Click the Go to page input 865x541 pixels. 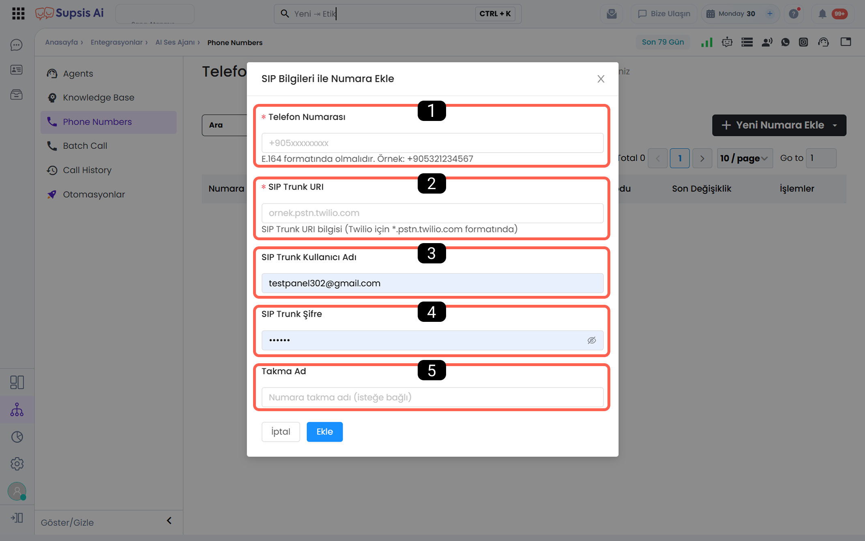tap(821, 158)
